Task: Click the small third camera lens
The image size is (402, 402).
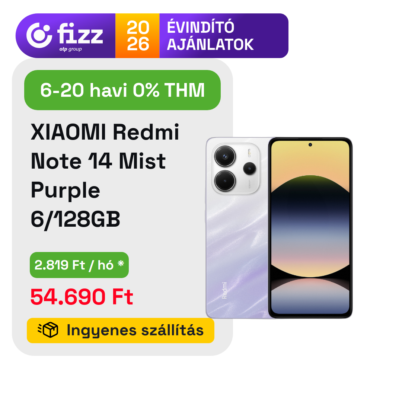Action: tap(249, 169)
